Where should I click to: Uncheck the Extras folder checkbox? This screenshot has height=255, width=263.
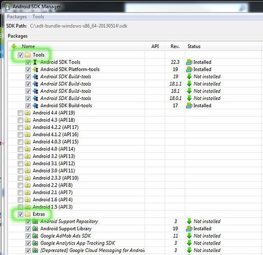point(20,214)
